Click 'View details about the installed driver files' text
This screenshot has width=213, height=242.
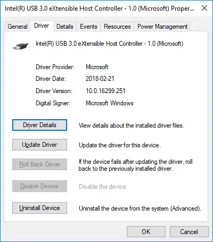pos(132,126)
